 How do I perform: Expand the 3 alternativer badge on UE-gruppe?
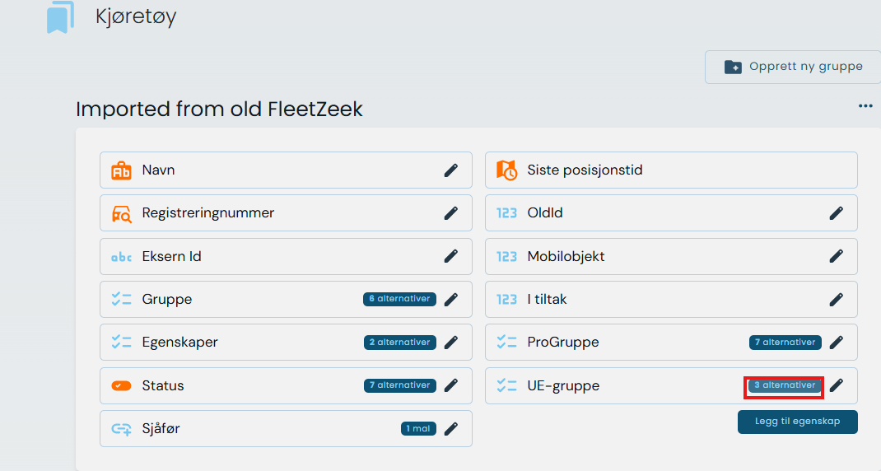click(785, 385)
